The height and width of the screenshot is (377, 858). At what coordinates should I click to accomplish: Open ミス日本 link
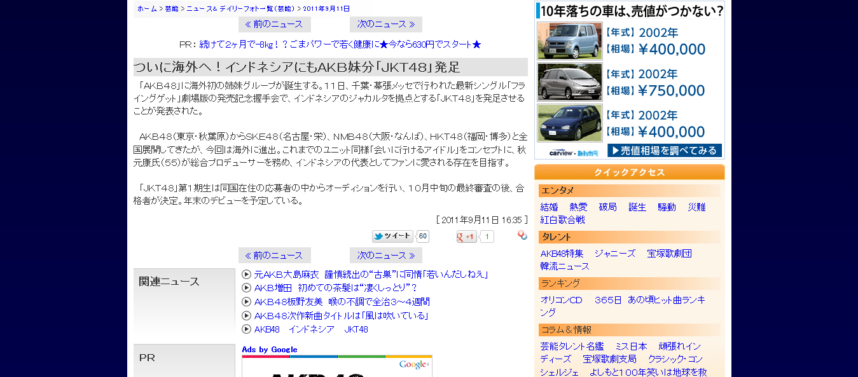pyautogui.click(x=631, y=346)
